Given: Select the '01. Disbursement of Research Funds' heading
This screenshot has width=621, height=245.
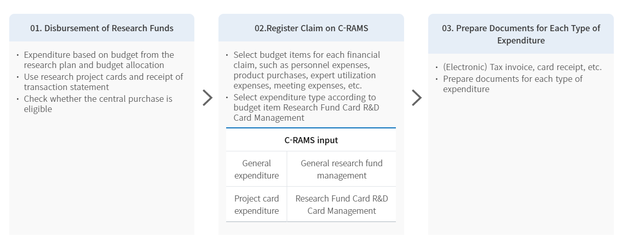Looking at the screenshot, I should (102, 28).
